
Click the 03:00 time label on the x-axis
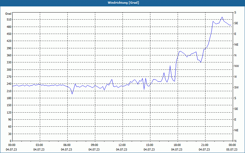[x=40, y=145]
